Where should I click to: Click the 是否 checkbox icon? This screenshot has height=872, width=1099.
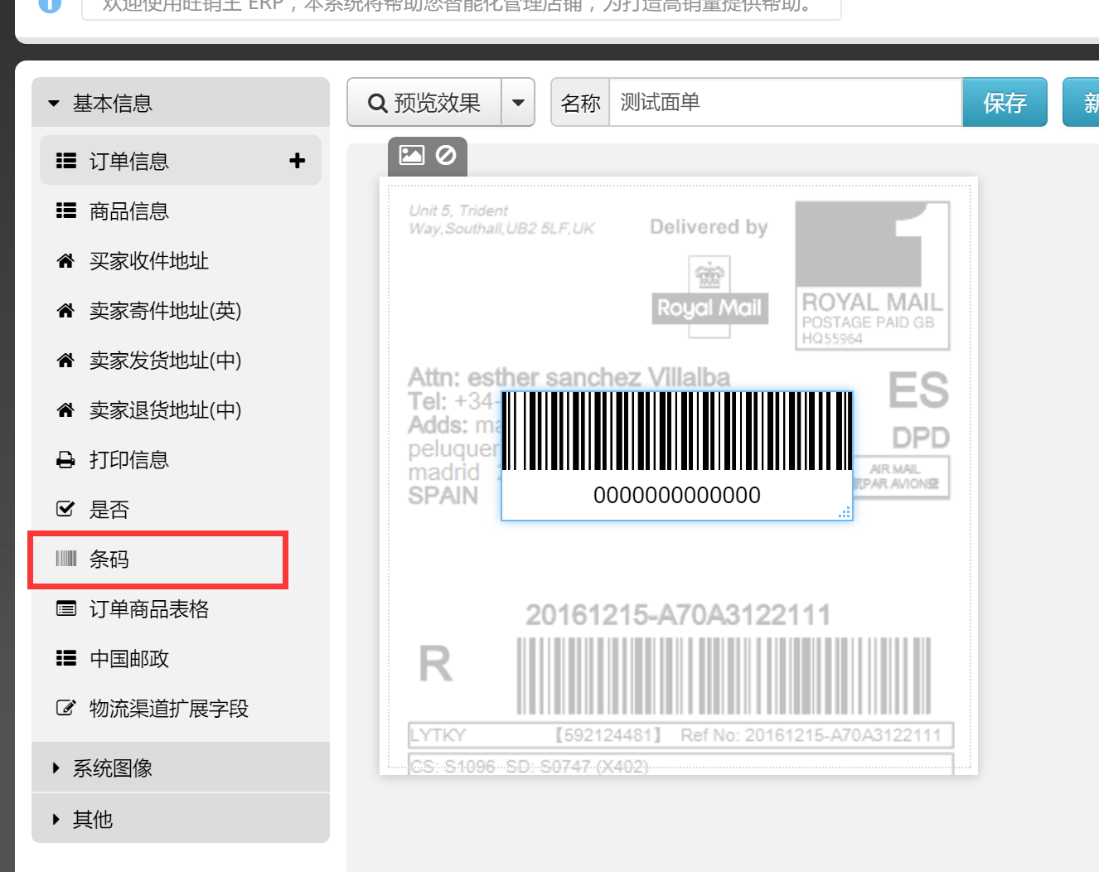(65, 509)
